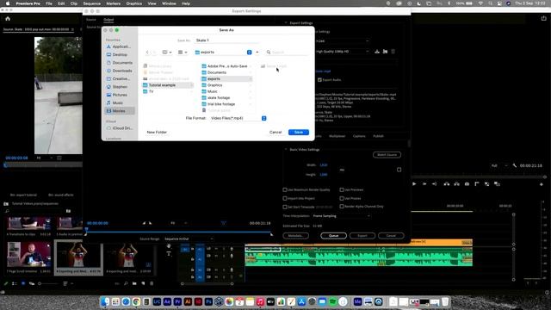This screenshot has width=551, height=310.
Task: Open the Source Range dropdown
Action: click(189, 239)
